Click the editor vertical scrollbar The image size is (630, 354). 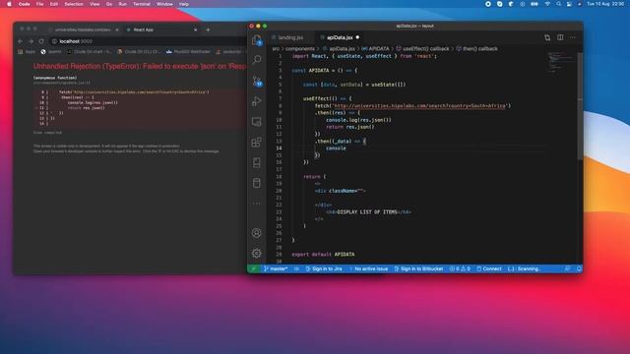(580, 106)
